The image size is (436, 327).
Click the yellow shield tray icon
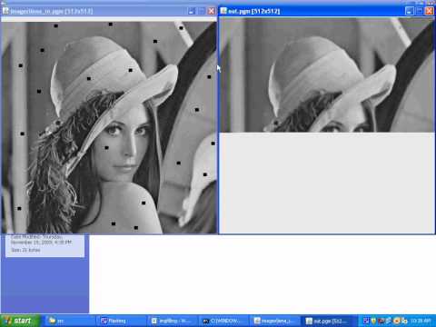(x=373, y=321)
